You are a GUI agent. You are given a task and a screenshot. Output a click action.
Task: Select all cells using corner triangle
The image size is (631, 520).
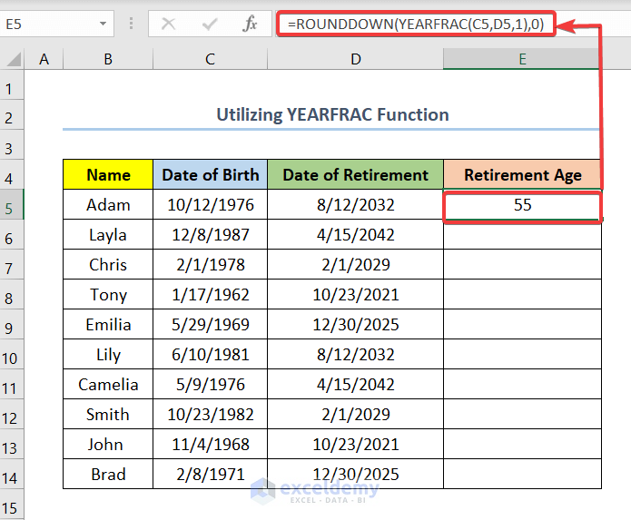(x=13, y=60)
